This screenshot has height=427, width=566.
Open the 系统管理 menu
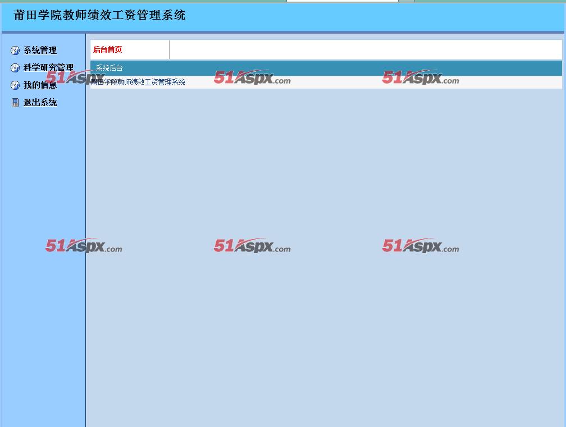click(x=40, y=50)
